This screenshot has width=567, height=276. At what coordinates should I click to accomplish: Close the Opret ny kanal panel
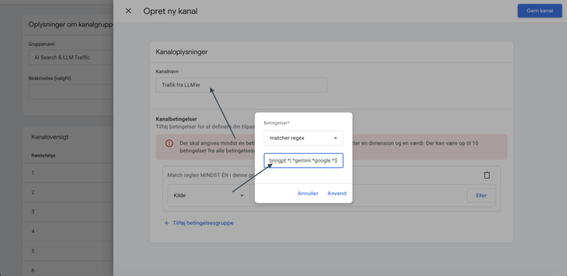128,11
